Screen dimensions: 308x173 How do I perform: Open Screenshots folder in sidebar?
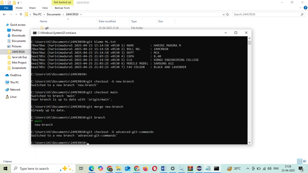pos(17,68)
